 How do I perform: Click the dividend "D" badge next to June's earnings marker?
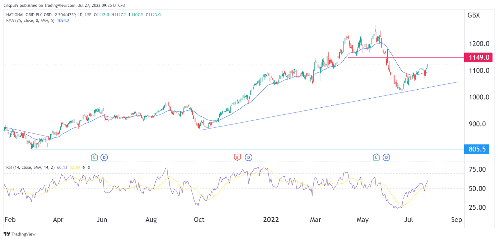105,157
